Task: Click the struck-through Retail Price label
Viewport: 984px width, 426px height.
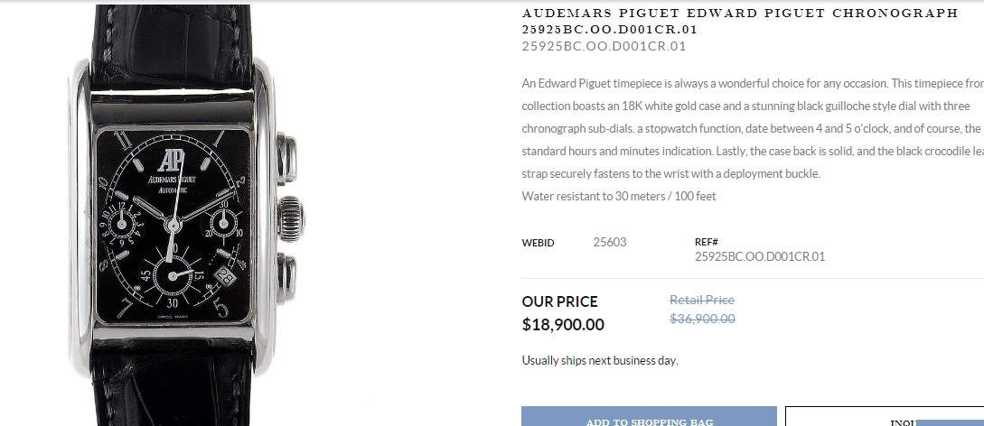Action: coord(701,300)
